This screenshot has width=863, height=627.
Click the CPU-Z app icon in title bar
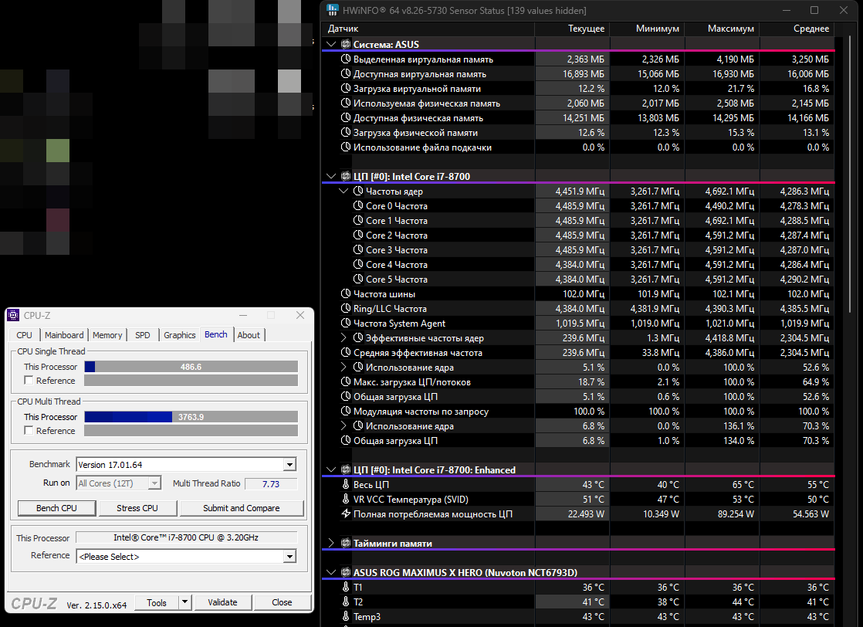coord(14,315)
